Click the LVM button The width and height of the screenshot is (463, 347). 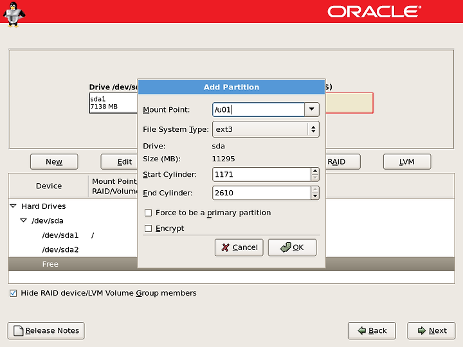[407, 162]
